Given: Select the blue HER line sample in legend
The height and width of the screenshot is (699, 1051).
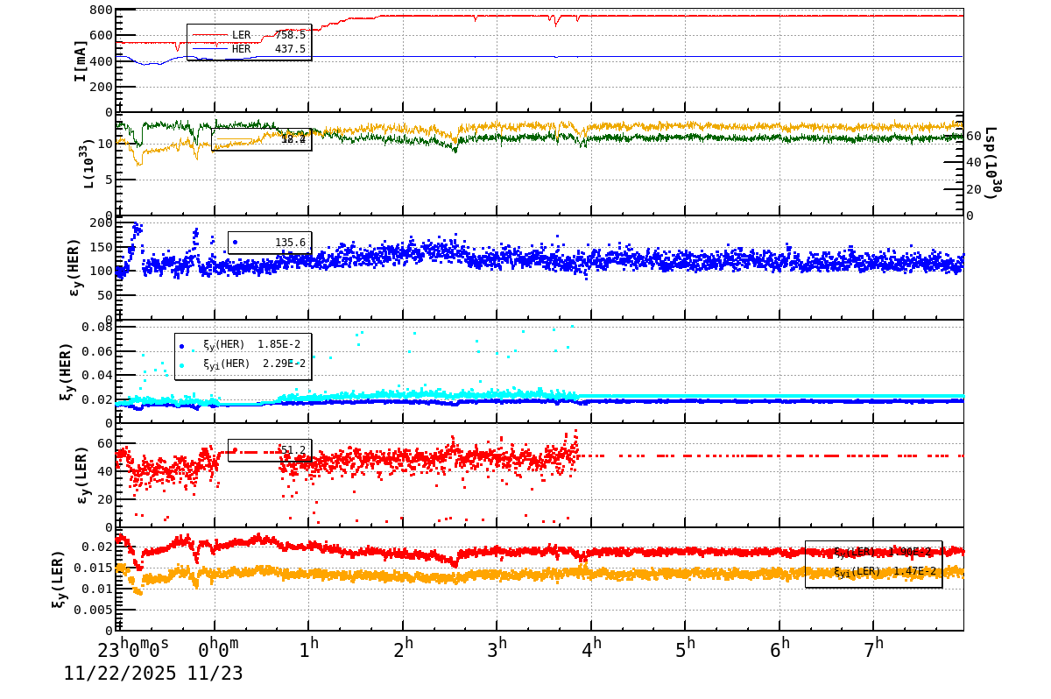Looking at the screenshot, I should [209, 50].
